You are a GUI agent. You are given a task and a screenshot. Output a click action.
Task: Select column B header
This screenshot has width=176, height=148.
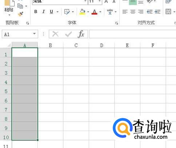click(x=51, y=45)
